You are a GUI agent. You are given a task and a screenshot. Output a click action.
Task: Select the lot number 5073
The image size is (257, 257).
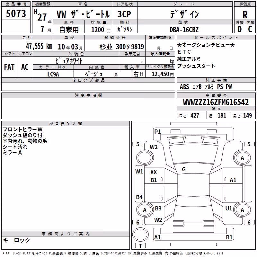[x=16, y=13]
